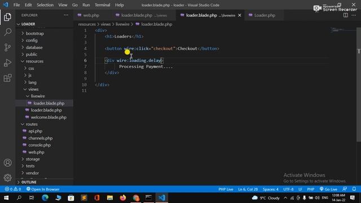This screenshot has width=361, height=203.
Task: Open the Edit menu
Action: (28, 5)
